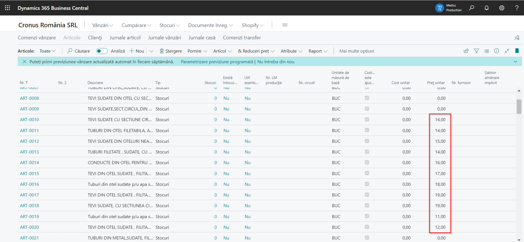Open the Reduceri preț menu
Viewport: 524px width, 242px height.
click(x=256, y=51)
